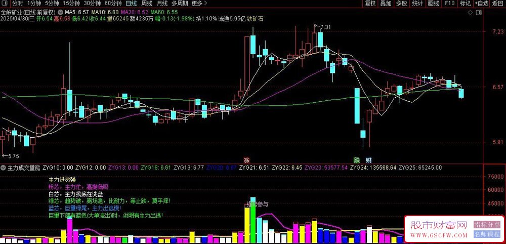Image resolution: width=506 pixels, height=244 pixels.
Task: Expand the 更多 periods menu
Action: (199, 4)
